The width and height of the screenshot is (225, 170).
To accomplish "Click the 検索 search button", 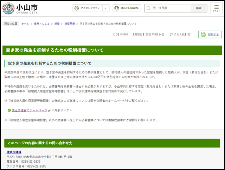I will tap(199, 8).
